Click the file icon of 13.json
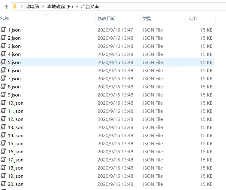226x190 pixels. [x=3, y=127]
